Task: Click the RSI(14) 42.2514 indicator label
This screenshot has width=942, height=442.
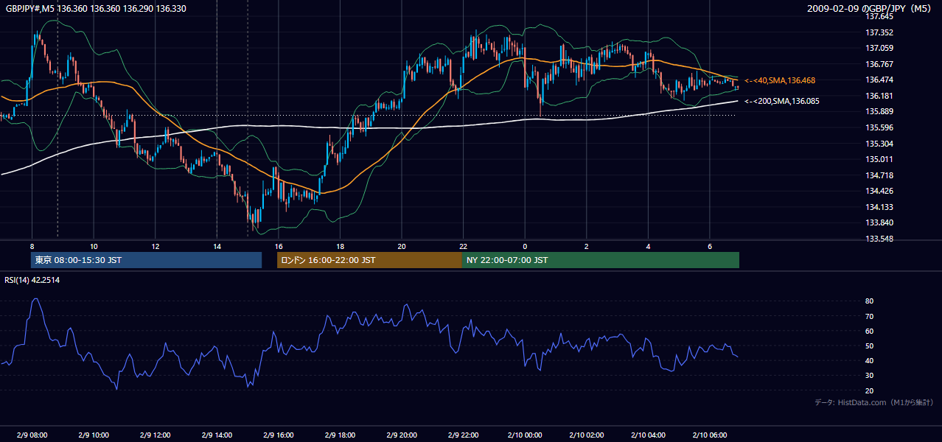Action: tap(32, 280)
